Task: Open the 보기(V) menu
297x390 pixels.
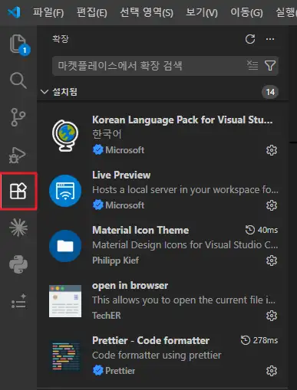Action: (202, 12)
